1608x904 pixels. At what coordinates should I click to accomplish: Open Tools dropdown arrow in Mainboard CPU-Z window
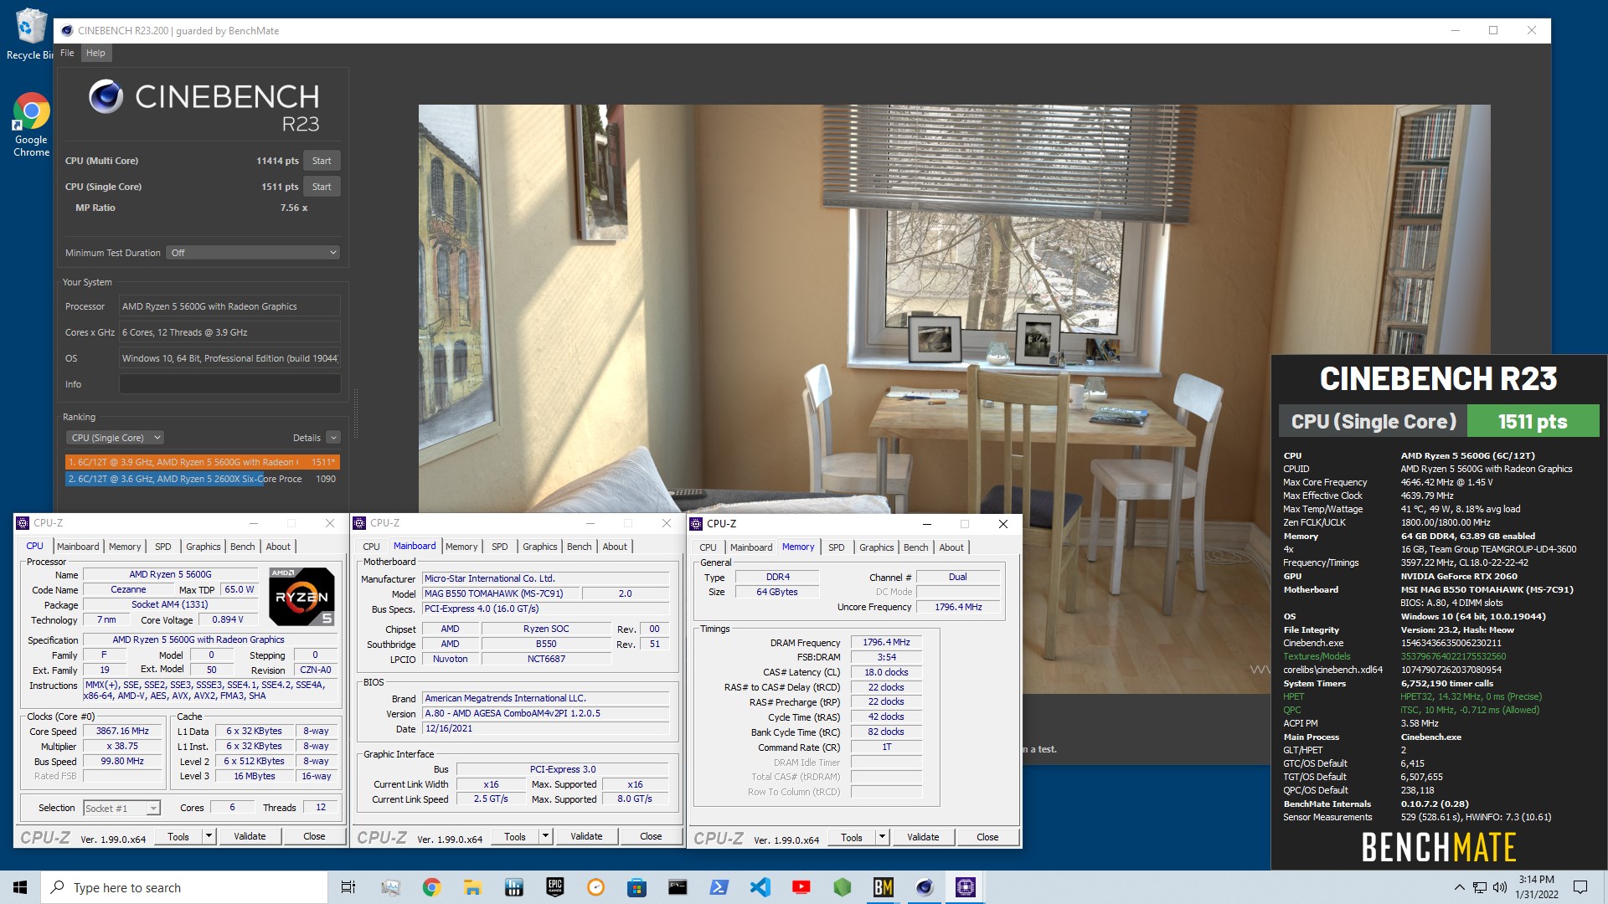(545, 836)
